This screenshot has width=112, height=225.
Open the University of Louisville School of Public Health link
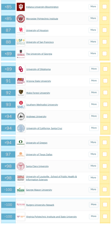(x=51, y=178)
